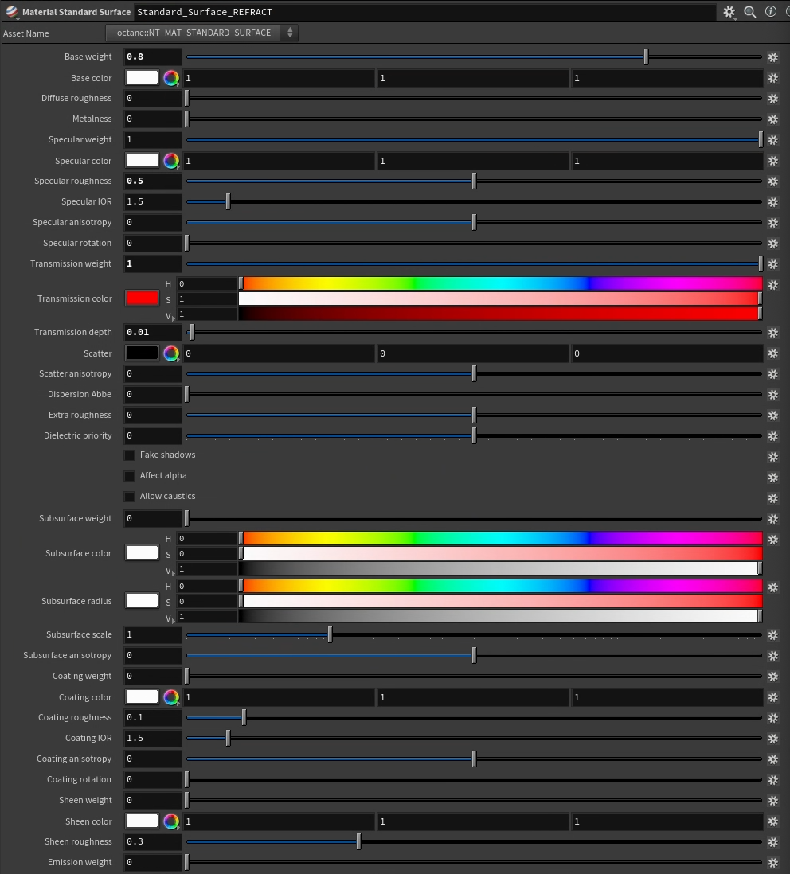Click the Coating IOR label
Screen dimensions: 790x874
point(88,738)
